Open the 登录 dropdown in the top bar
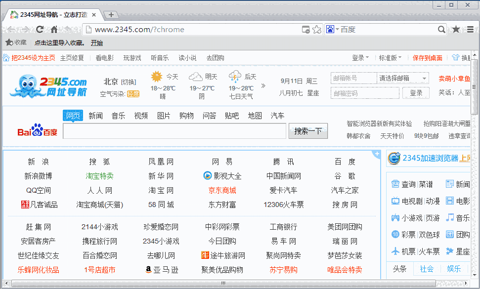Screen dimensions: 480x289 click(x=361, y=58)
